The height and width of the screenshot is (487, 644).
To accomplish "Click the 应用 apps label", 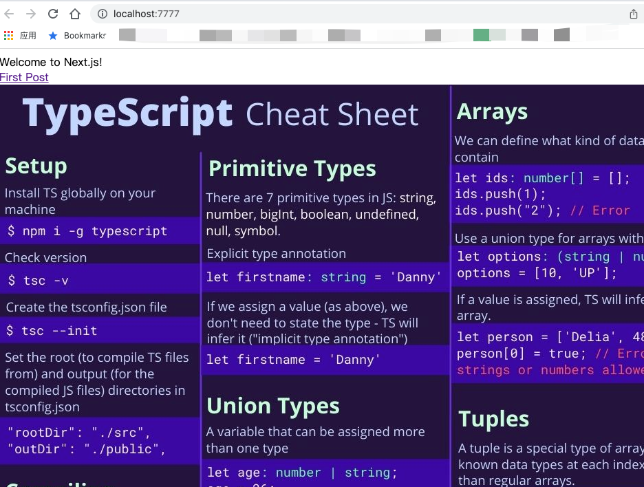I will click(x=28, y=36).
